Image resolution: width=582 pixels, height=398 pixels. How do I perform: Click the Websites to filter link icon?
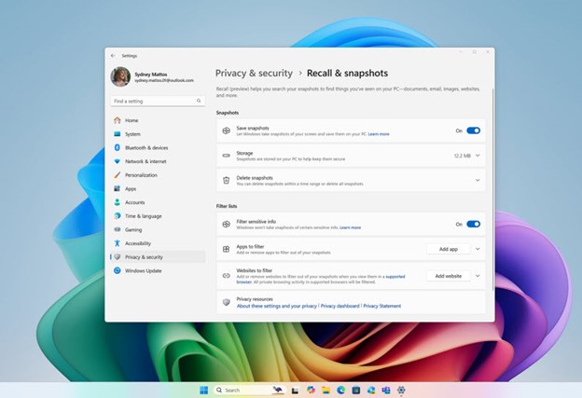(226, 276)
